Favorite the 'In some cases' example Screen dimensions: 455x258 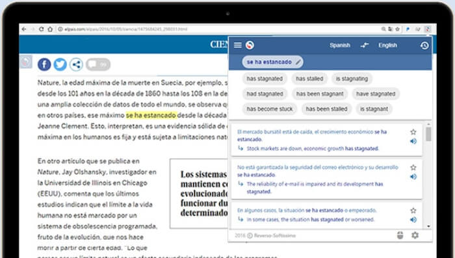point(413,211)
